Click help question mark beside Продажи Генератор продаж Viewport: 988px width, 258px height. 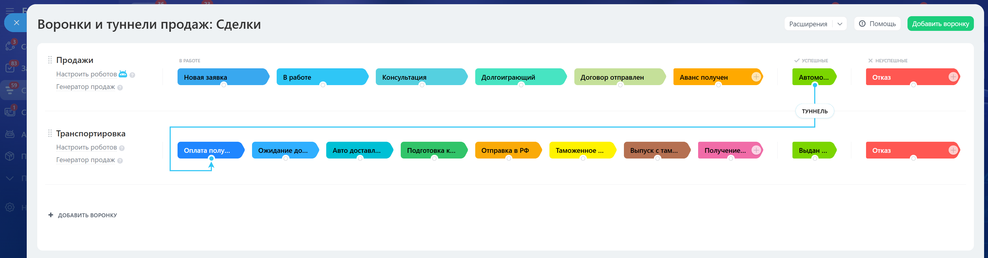pos(120,88)
